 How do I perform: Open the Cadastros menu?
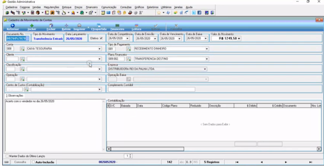pos(12,7)
